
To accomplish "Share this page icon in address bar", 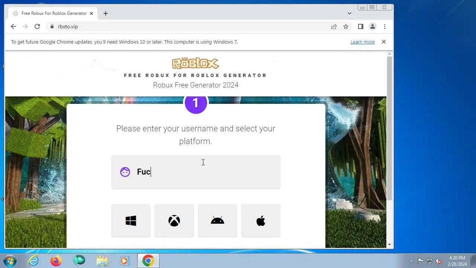I will point(334,26).
